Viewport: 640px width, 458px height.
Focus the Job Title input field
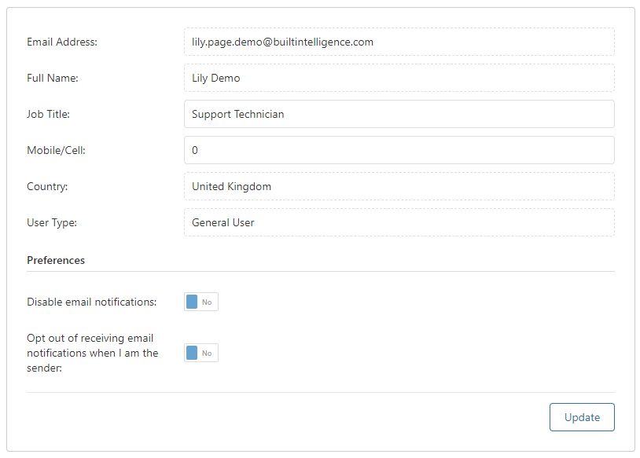pos(399,114)
